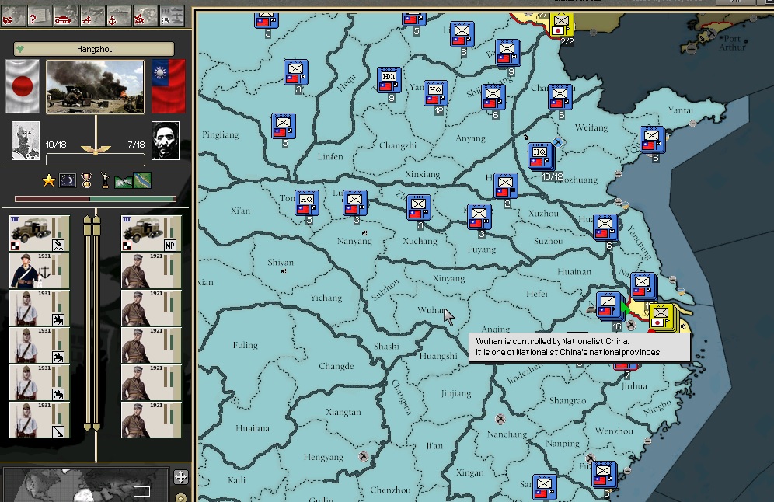Select Japanese HQ truck unit with AA badge
This screenshot has height=502, width=774.
click(x=39, y=233)
